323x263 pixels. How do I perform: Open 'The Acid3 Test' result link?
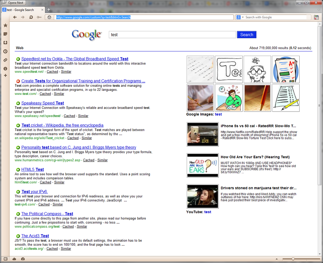pos(35,236)
